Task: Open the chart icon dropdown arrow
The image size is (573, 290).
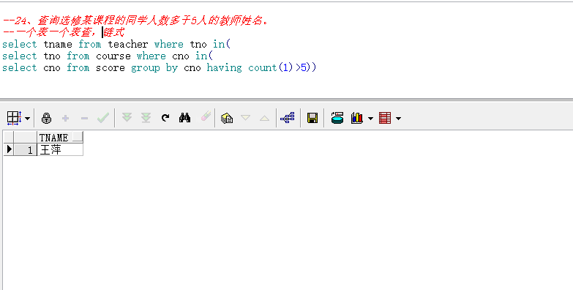Action: click(x=370, y=119)
